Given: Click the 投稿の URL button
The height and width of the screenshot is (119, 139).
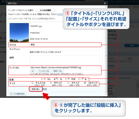Looking at the screenshot, I should point(58,71).
